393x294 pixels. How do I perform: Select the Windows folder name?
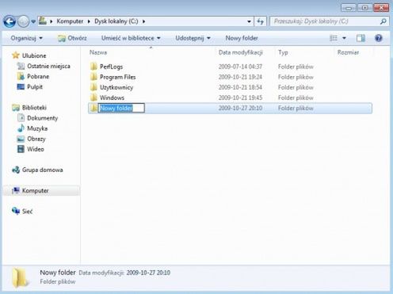pyautogui.click(x=112, y=97)
